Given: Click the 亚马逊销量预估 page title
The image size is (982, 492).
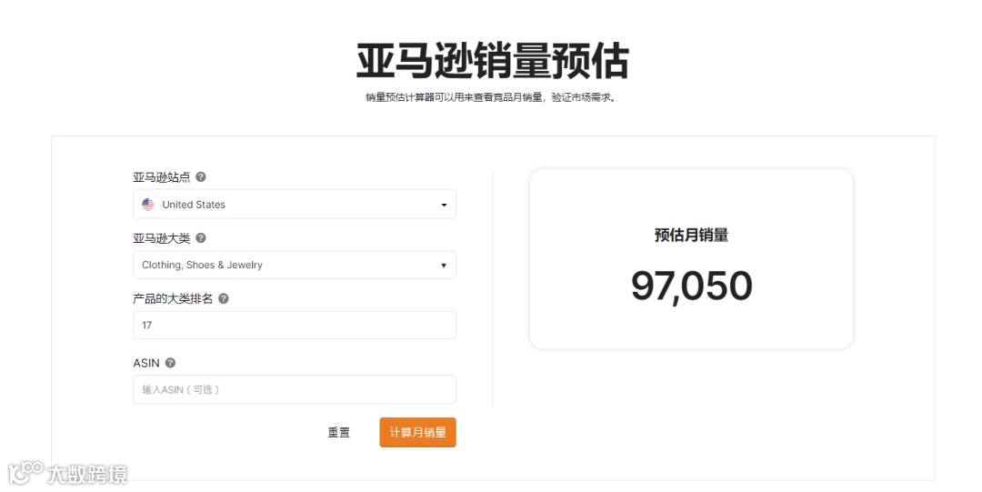Looking at the screenshot, I should 492,61.
